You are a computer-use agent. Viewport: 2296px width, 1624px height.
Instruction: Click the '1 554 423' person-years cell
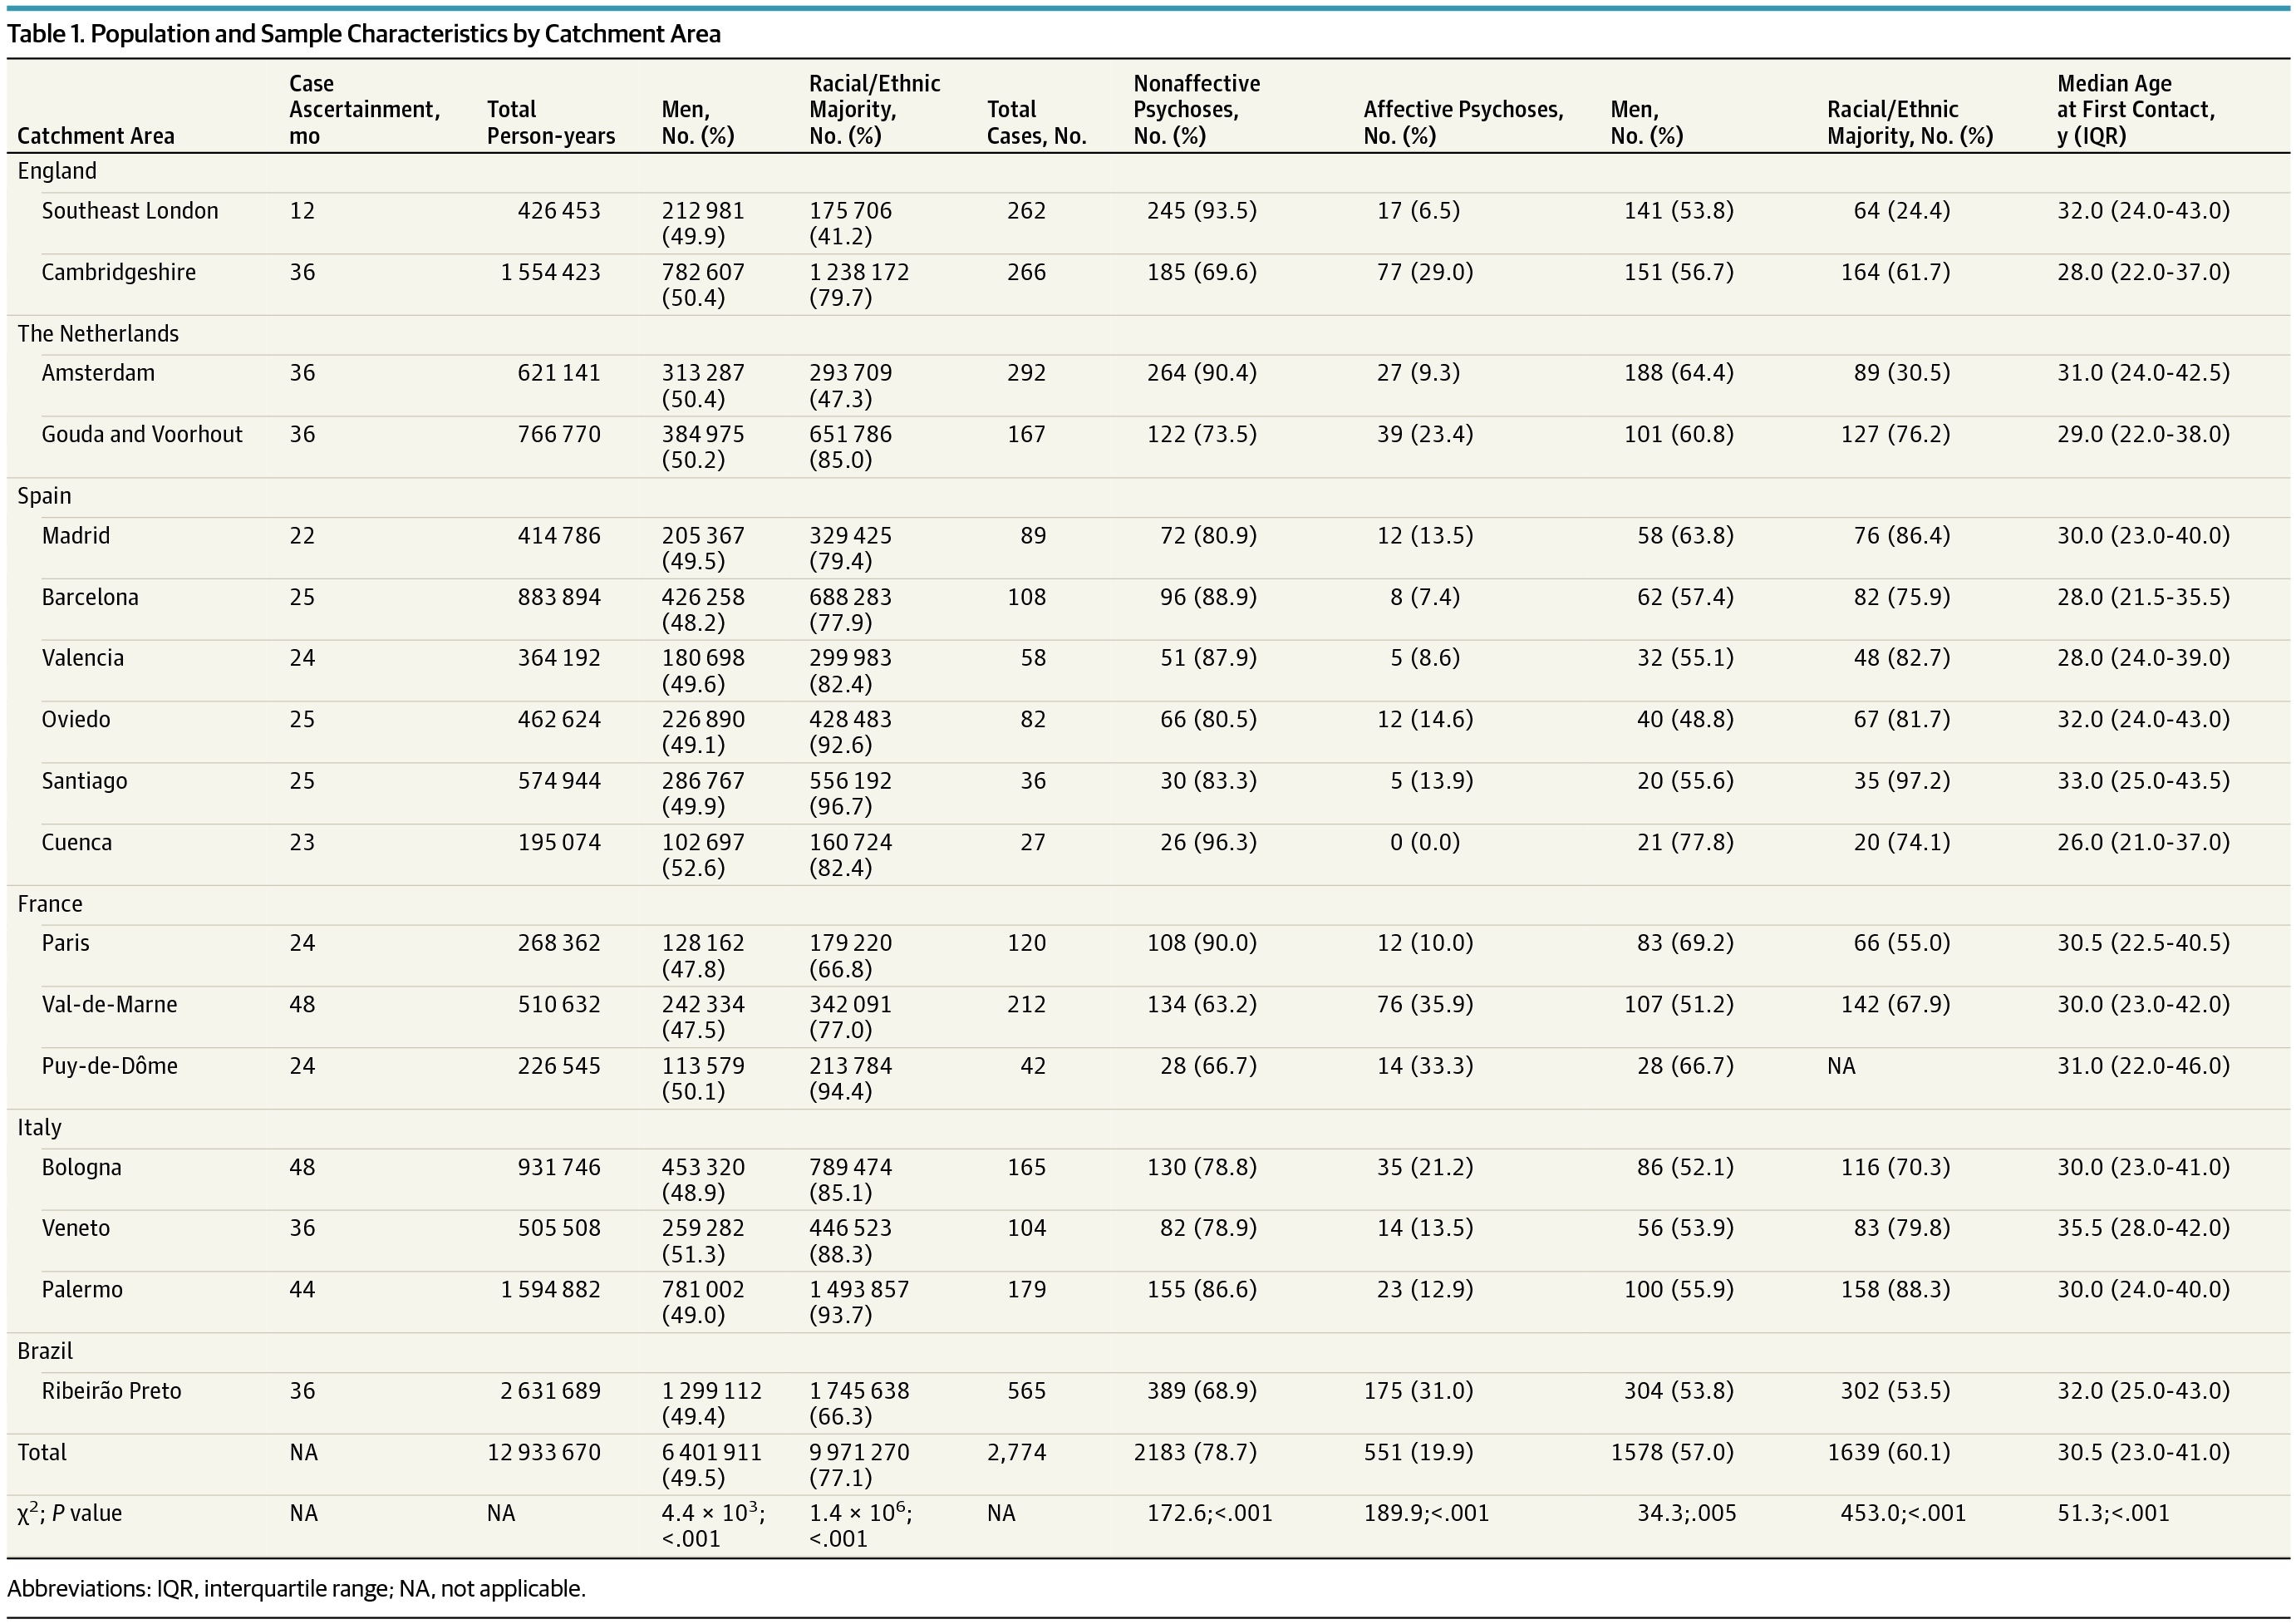coord(551,272)
